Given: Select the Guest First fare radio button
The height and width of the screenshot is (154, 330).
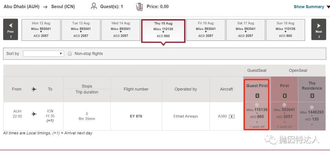Looking at the screenshot, I should [257, 105].
